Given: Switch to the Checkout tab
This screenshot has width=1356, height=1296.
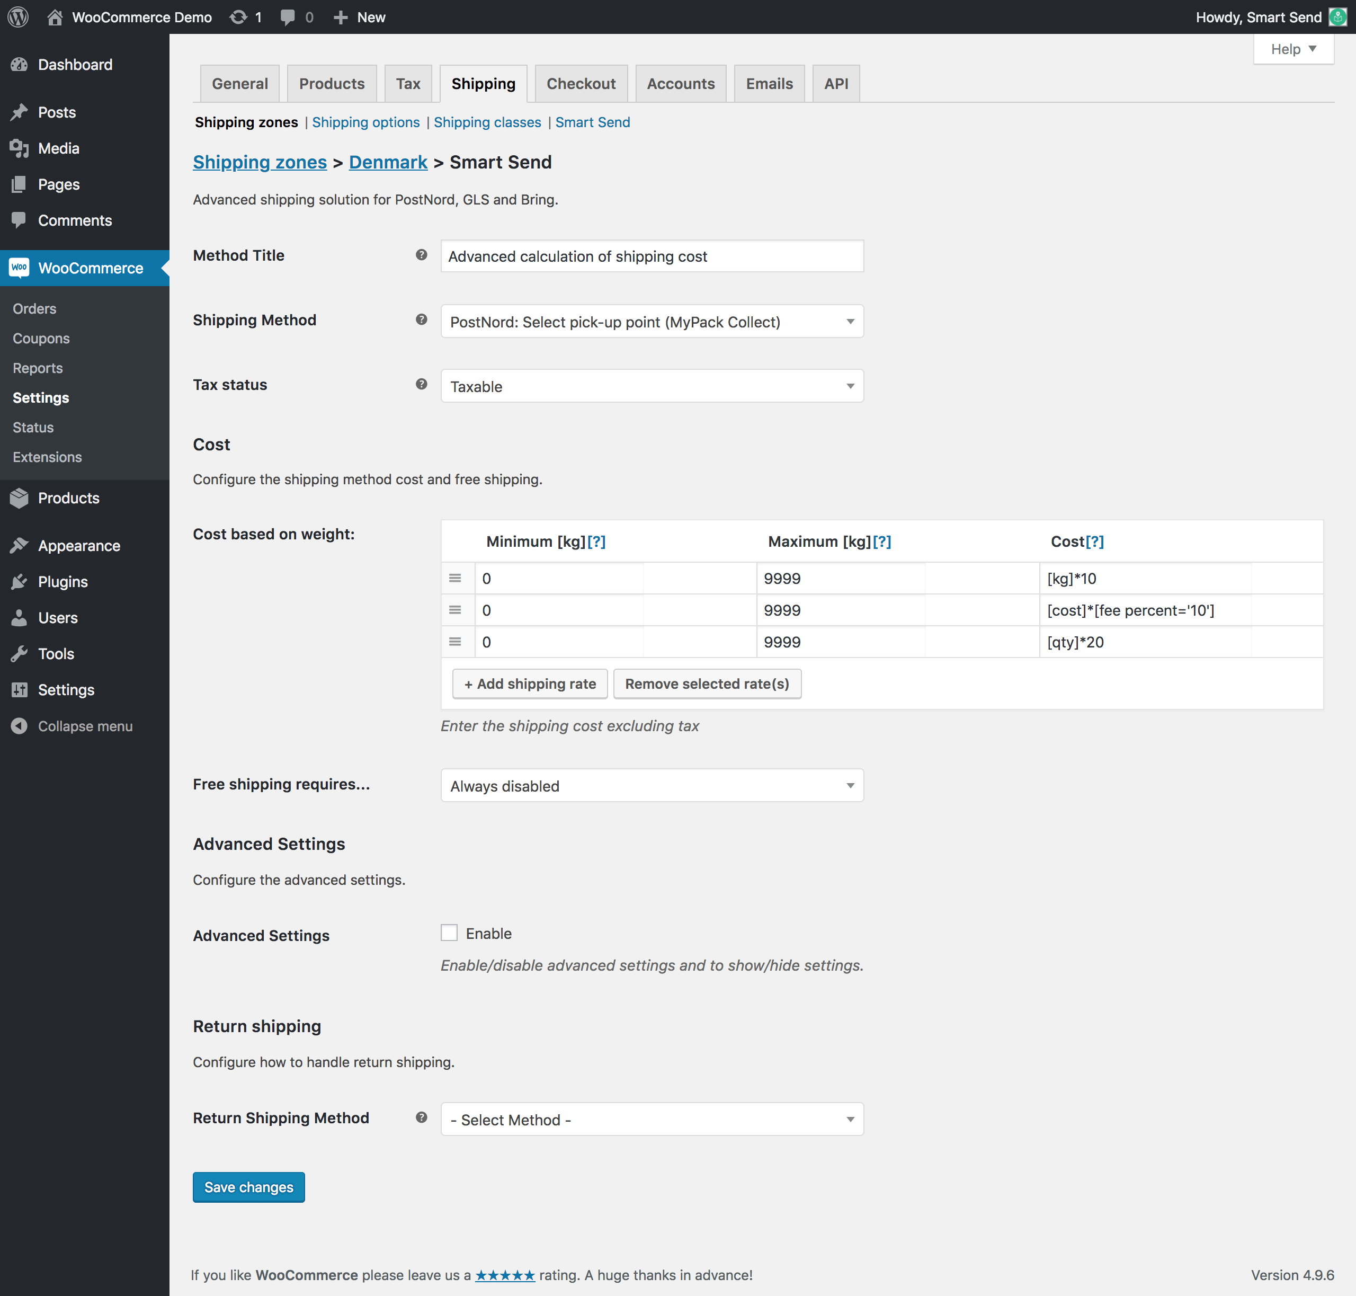Looking at the screenshot, I should 580,84.
